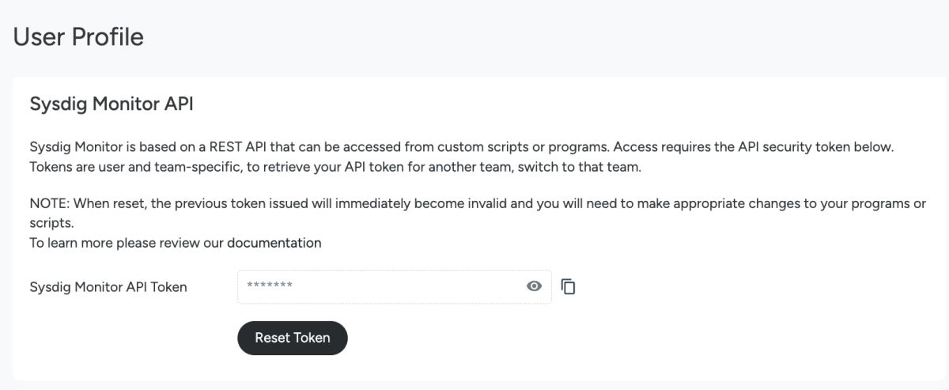Reveal the hidden API token with eye icon
The width and height of the screenshot is (949, 390).
(x=534, y=286)
